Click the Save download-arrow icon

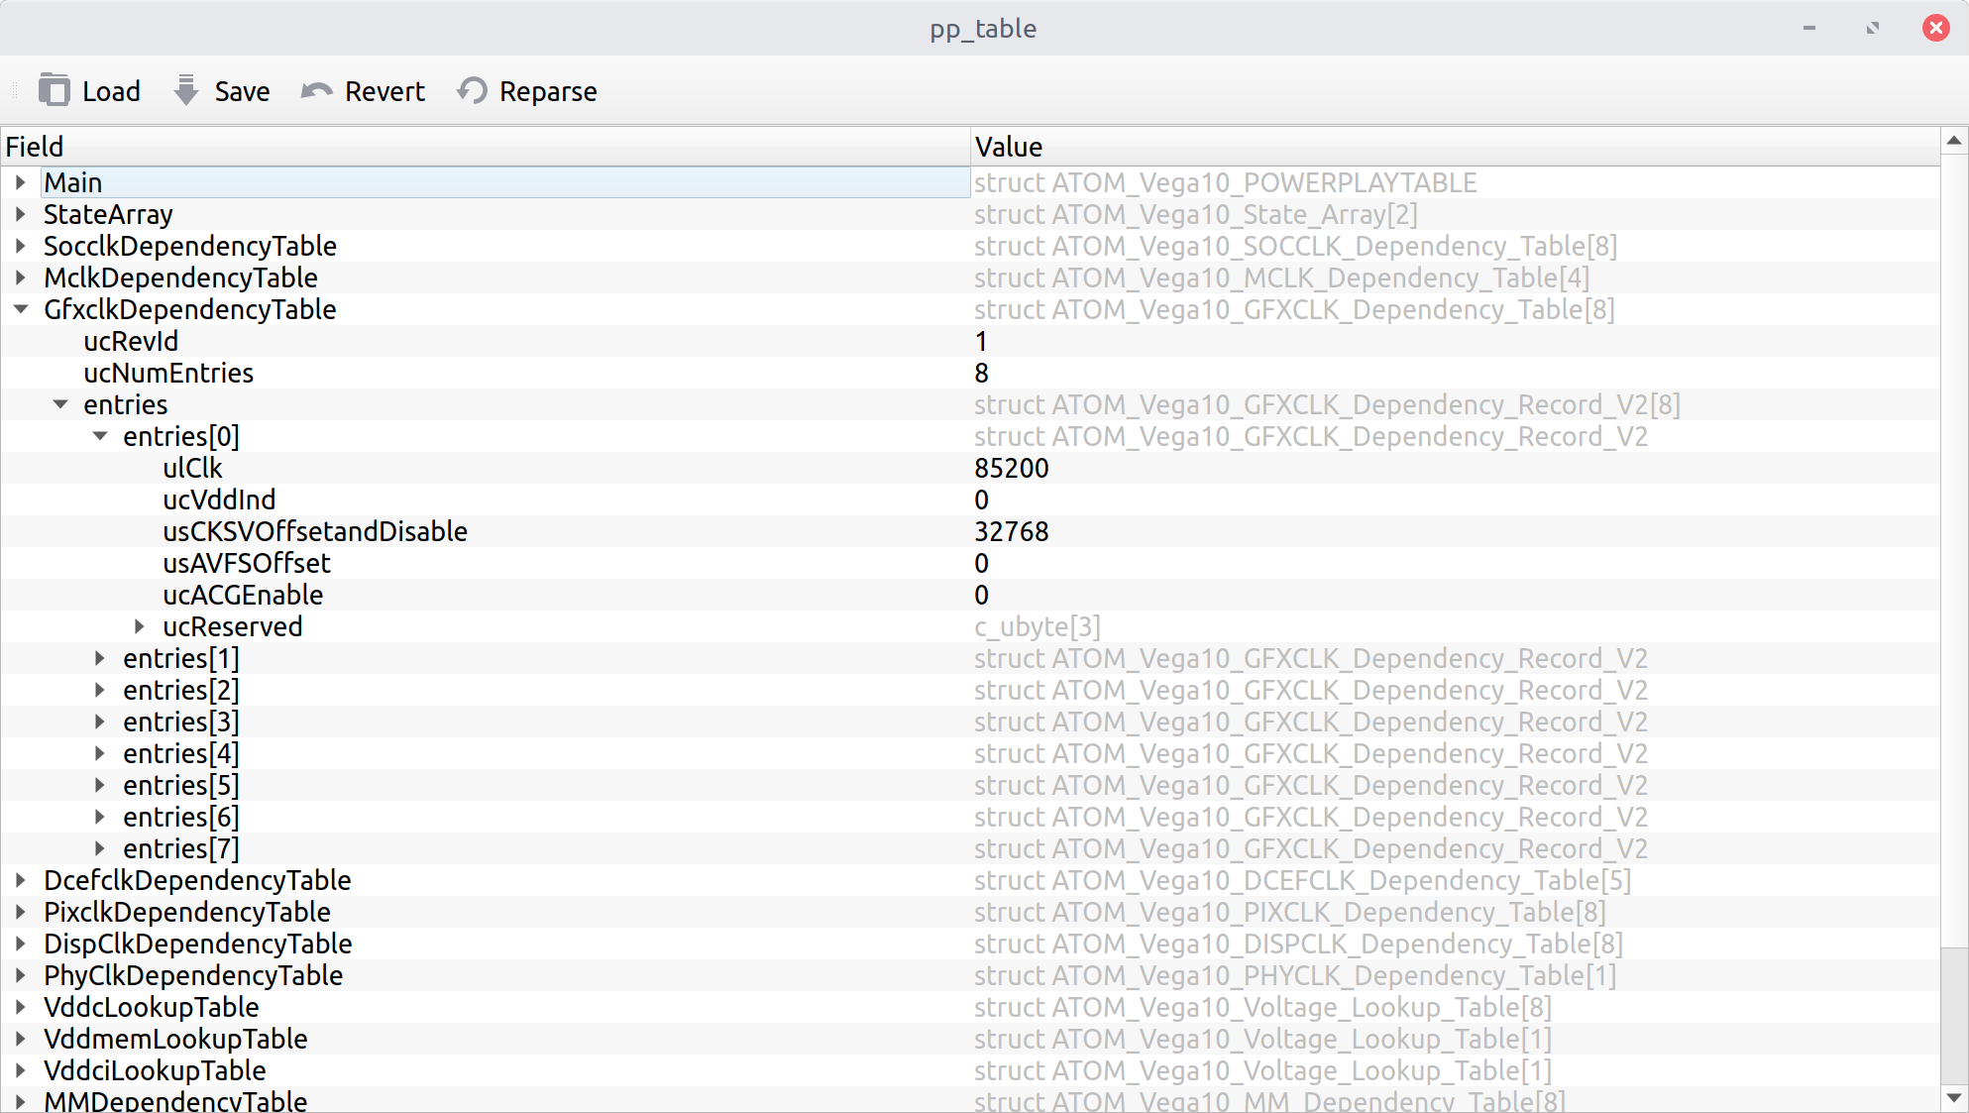[x=186, y=90]
